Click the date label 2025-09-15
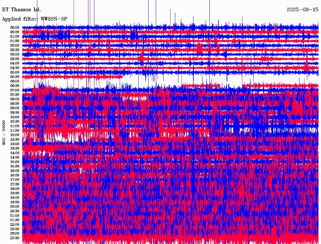 (x=303, y=10)
